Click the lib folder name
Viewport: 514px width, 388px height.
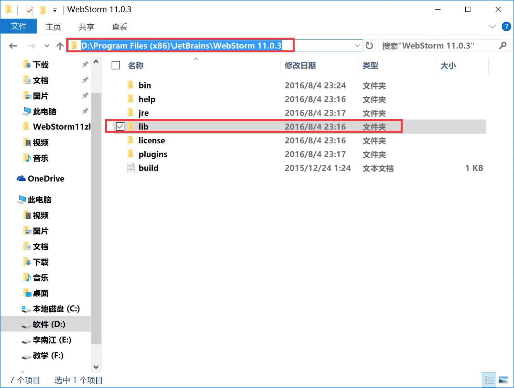(143, 126)
